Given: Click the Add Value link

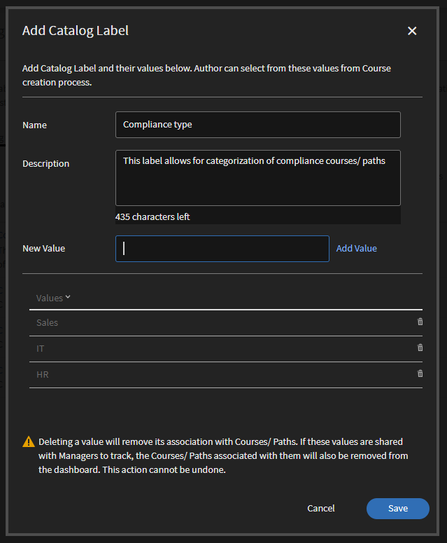Looking at the screenshot, I should [356, 249].
